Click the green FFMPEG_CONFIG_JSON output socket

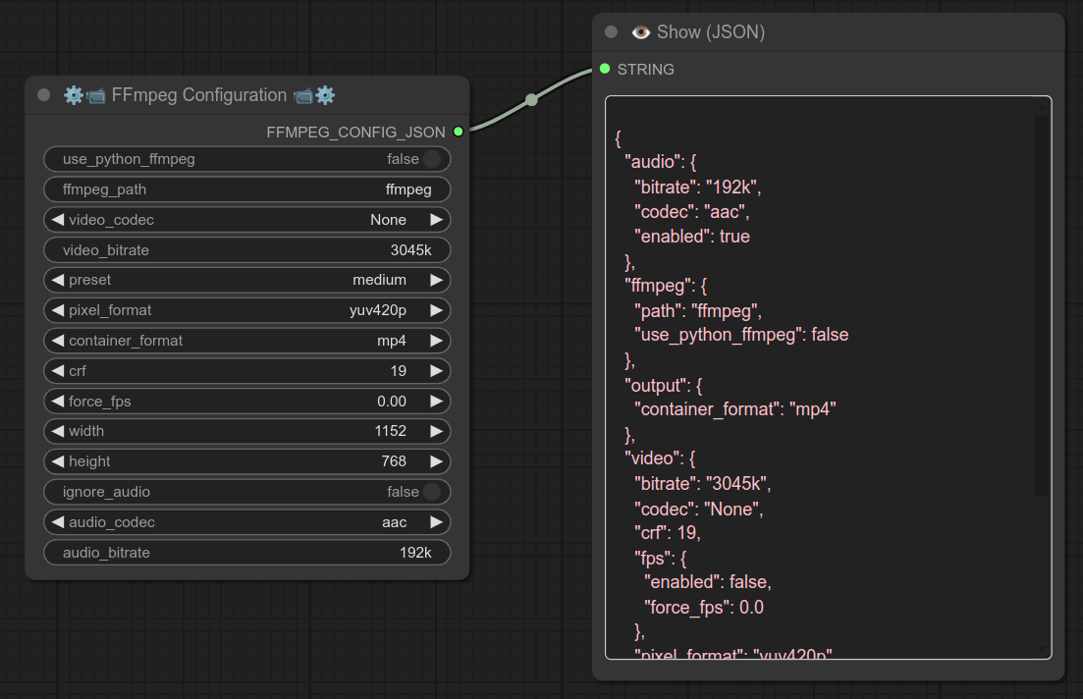458,131
